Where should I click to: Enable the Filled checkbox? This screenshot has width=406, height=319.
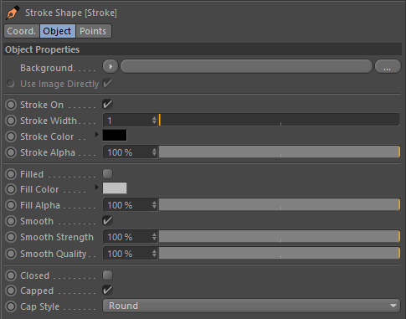click(x=107, y=174)
